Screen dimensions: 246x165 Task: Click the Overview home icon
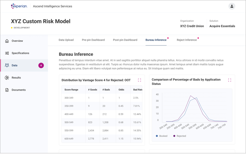pyautogui.click(x=7, y=41)
